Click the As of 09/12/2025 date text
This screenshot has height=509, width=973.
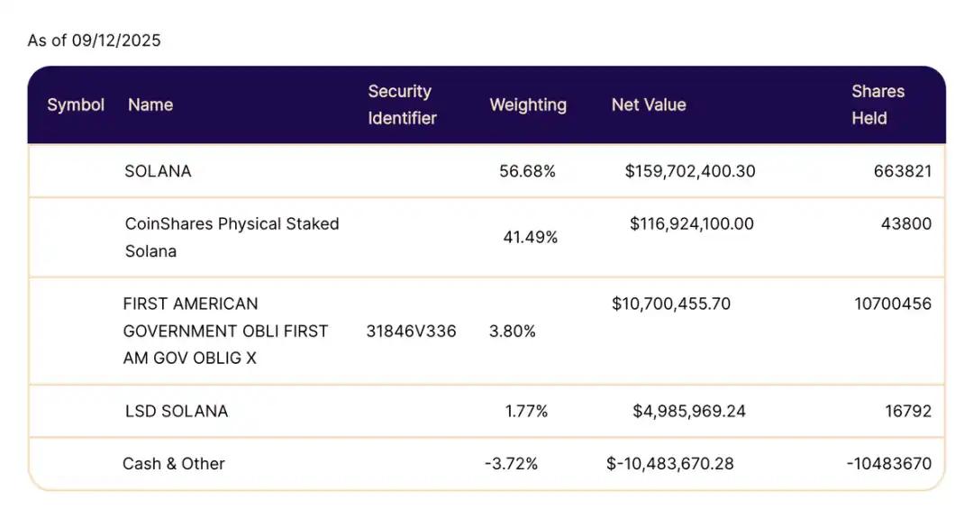coord(95,41)
